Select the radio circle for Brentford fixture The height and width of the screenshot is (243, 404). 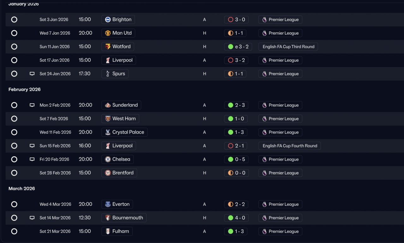tap(14, 173)
